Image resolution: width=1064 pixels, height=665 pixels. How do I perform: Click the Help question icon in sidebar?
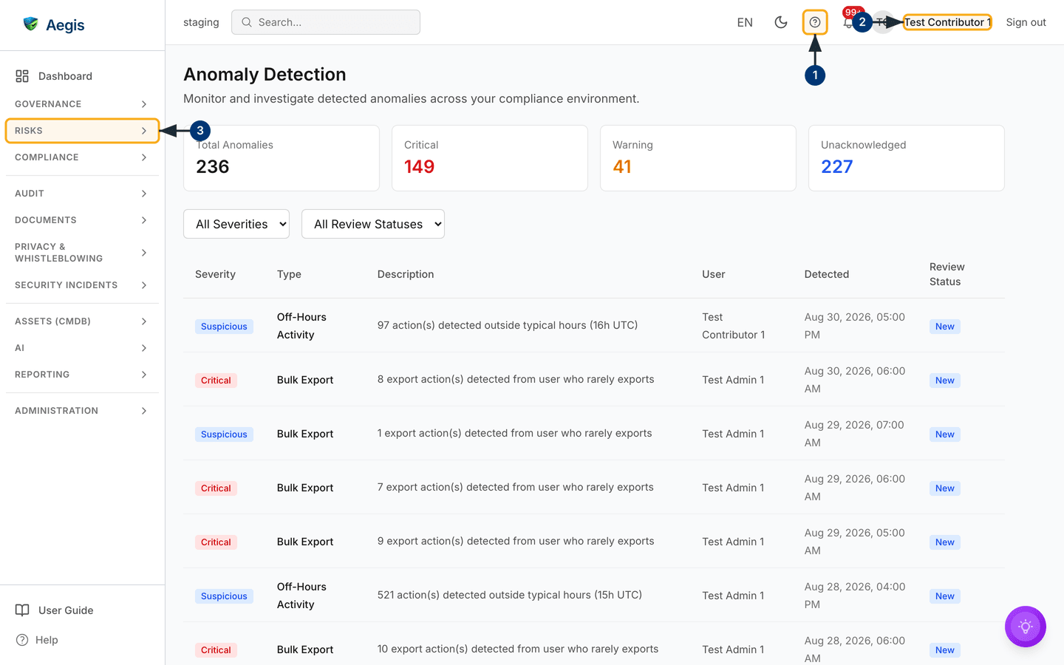(x=22, y=640)
